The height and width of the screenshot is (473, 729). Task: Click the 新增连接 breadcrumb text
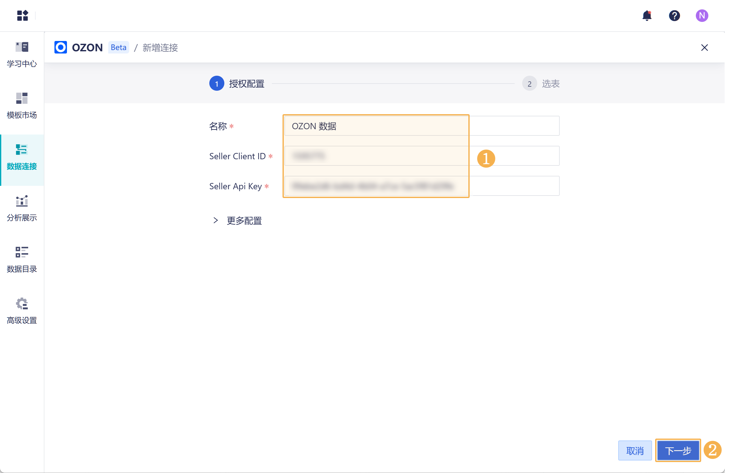click(x=160, y=48)
